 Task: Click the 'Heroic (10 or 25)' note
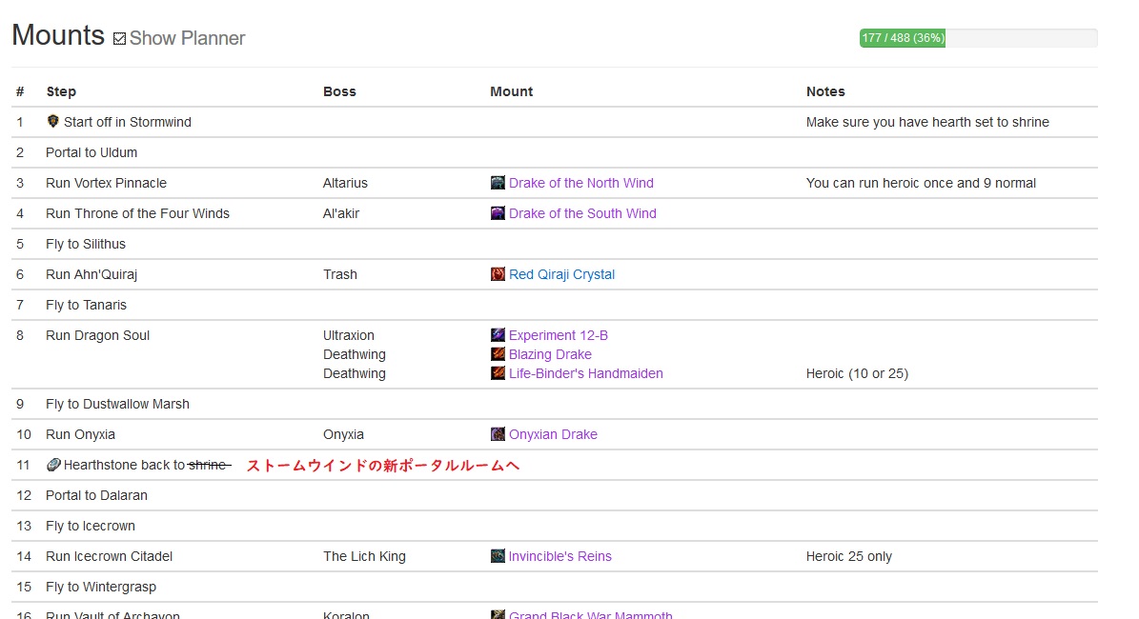point(857,373)
